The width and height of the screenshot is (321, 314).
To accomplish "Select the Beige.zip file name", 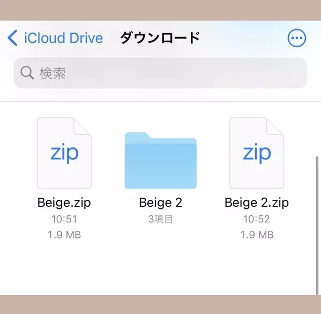I will (64, 203).
